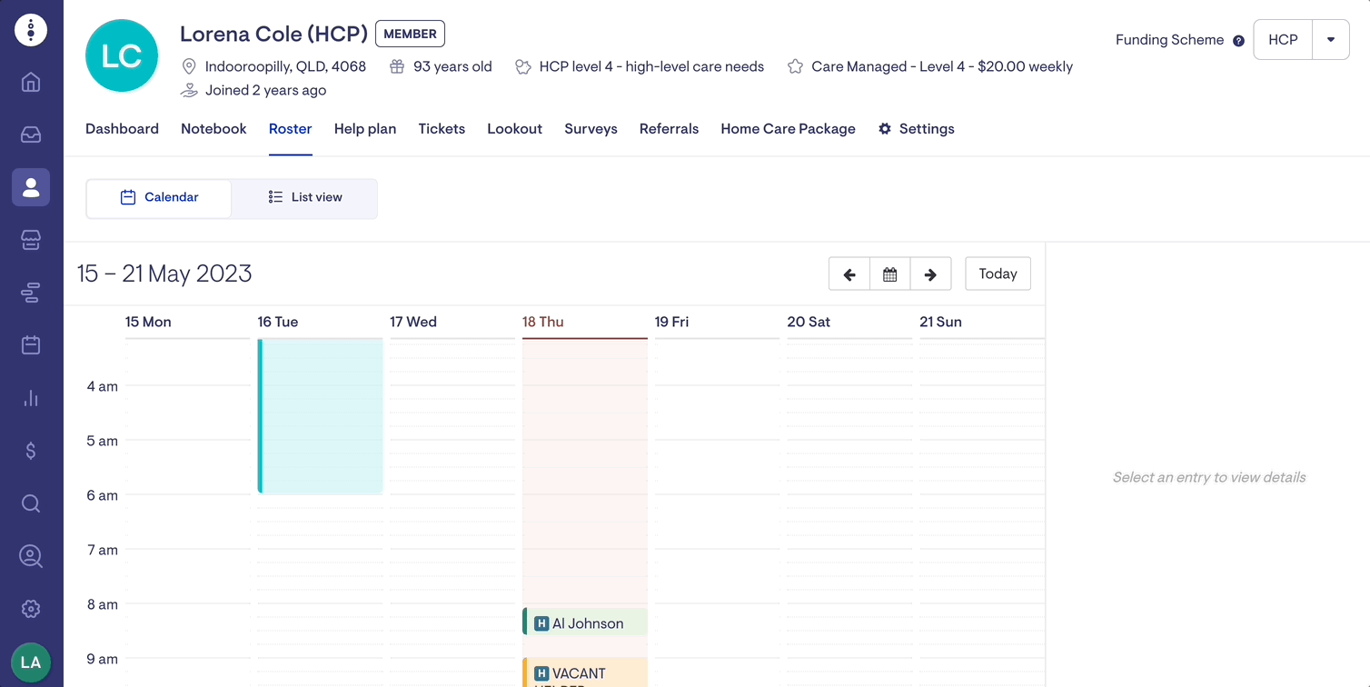This screenshot has width=1370, height=687.
Task: Switch to the Home Care Package tab
Action: point(788,129)
